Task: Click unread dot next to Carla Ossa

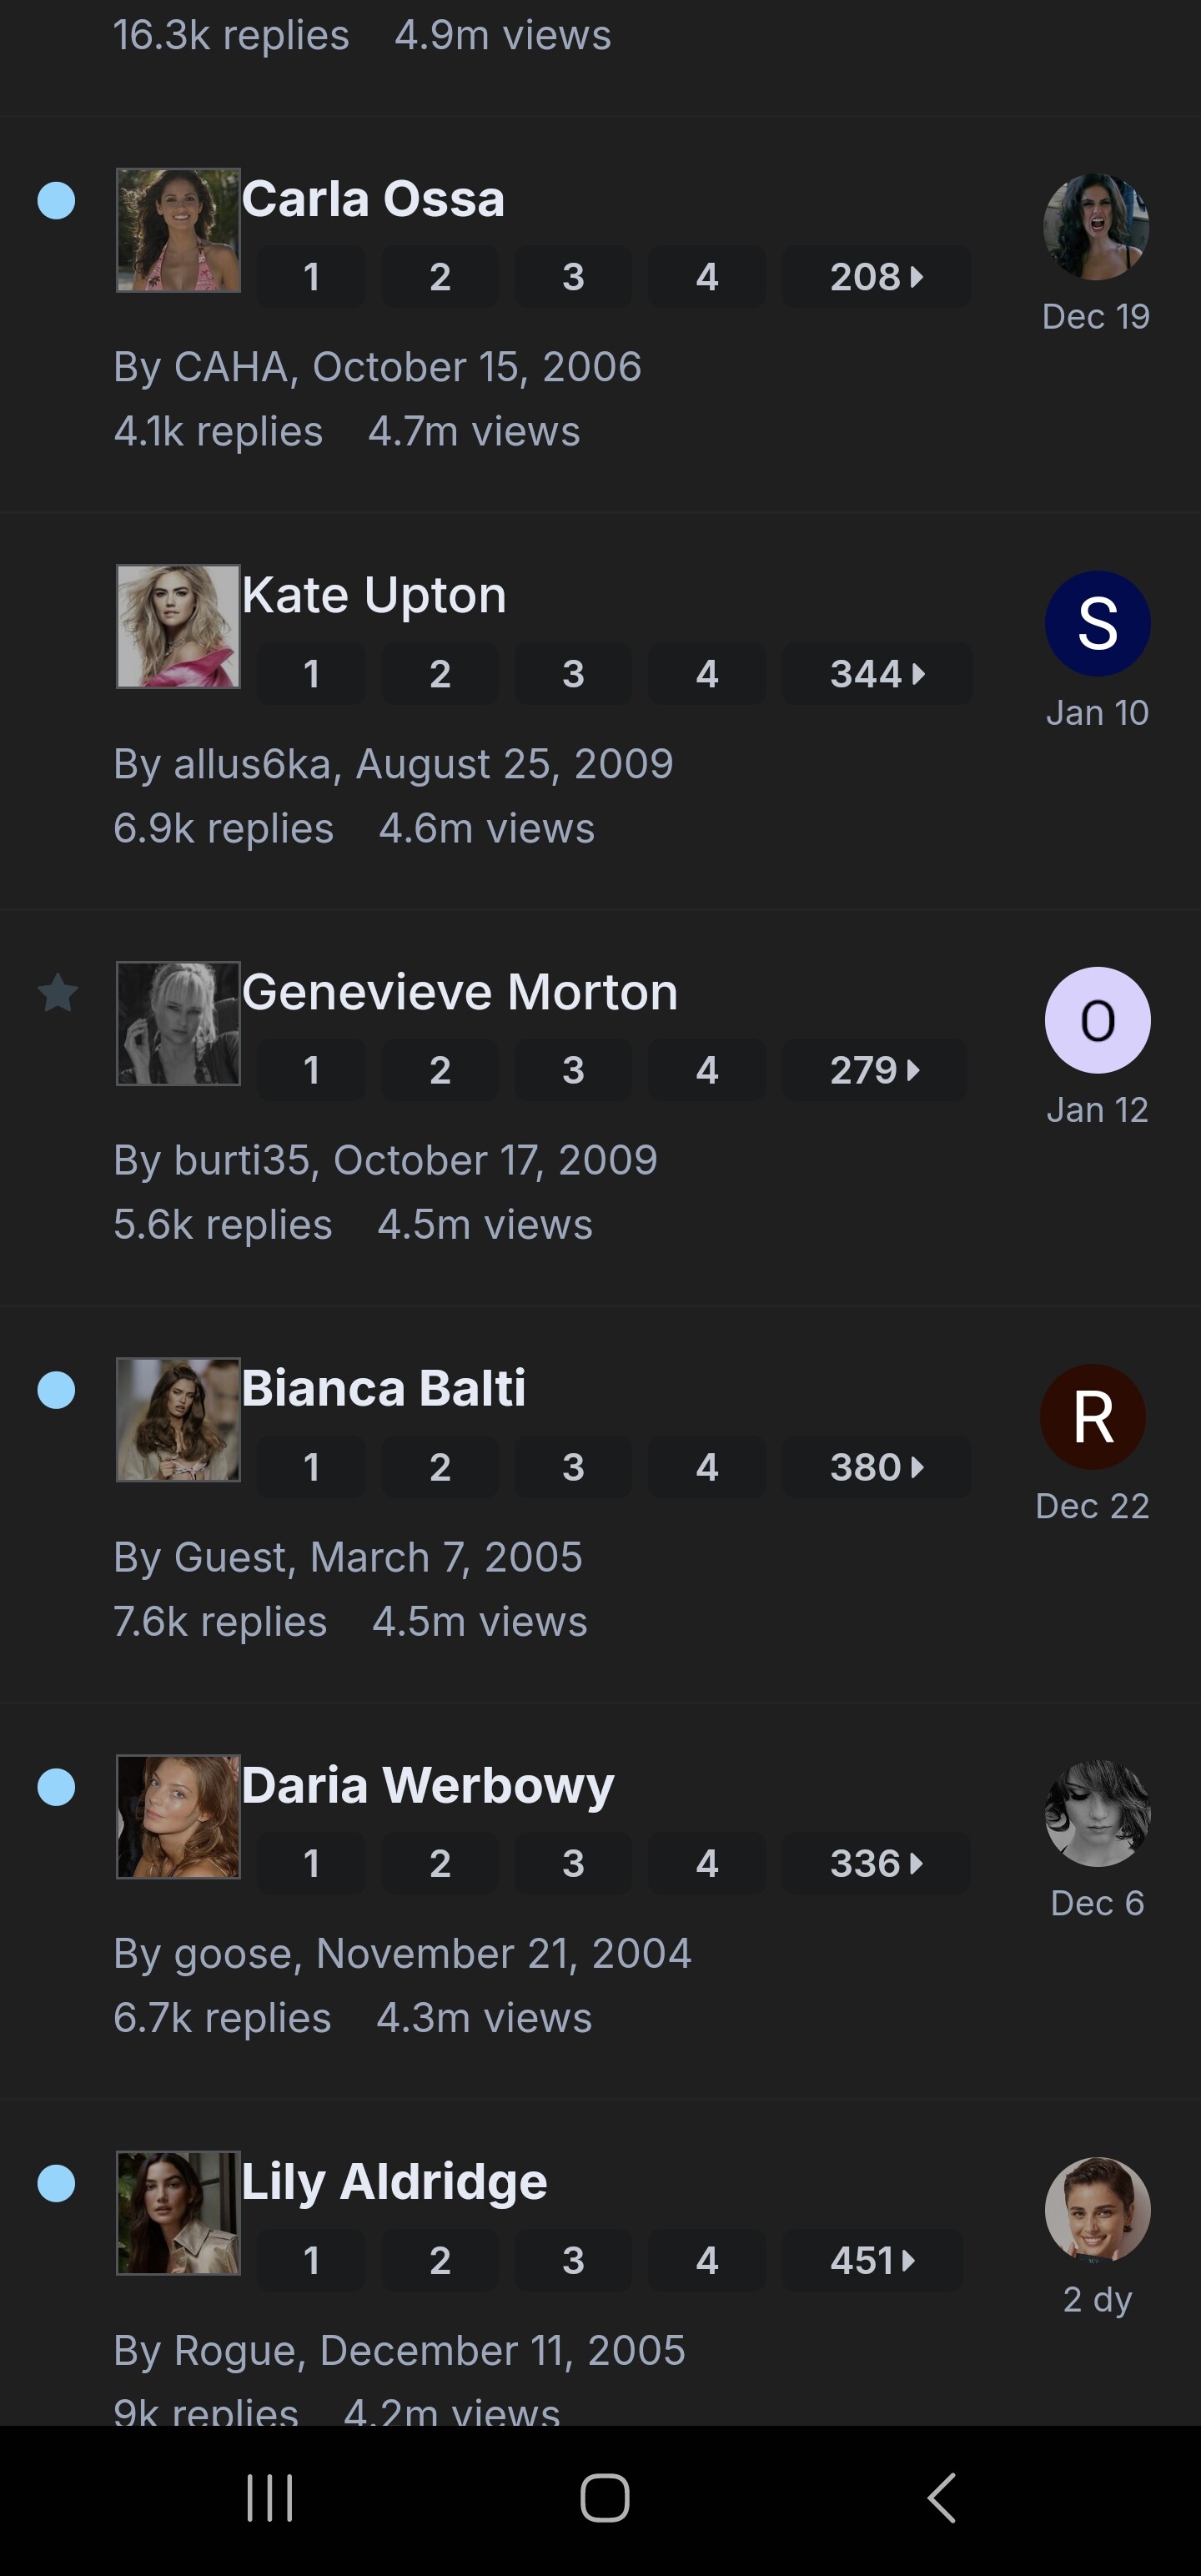Action: [56, 200]
